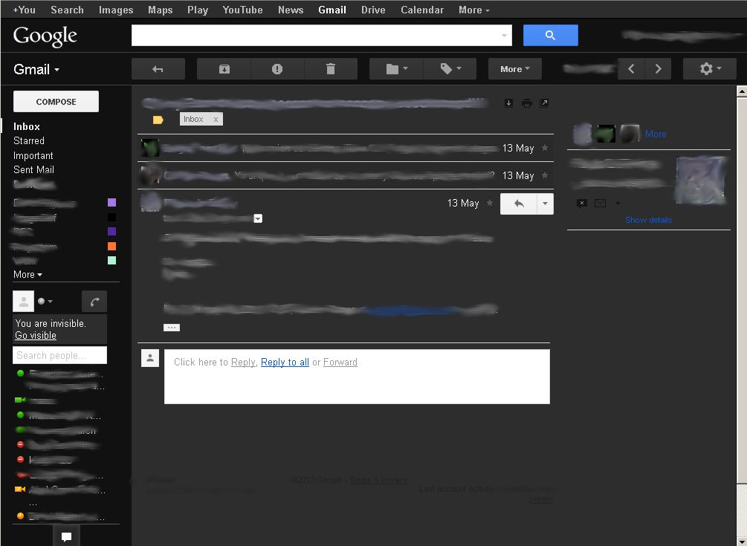Open the settings gear menu

click(708, 68)
